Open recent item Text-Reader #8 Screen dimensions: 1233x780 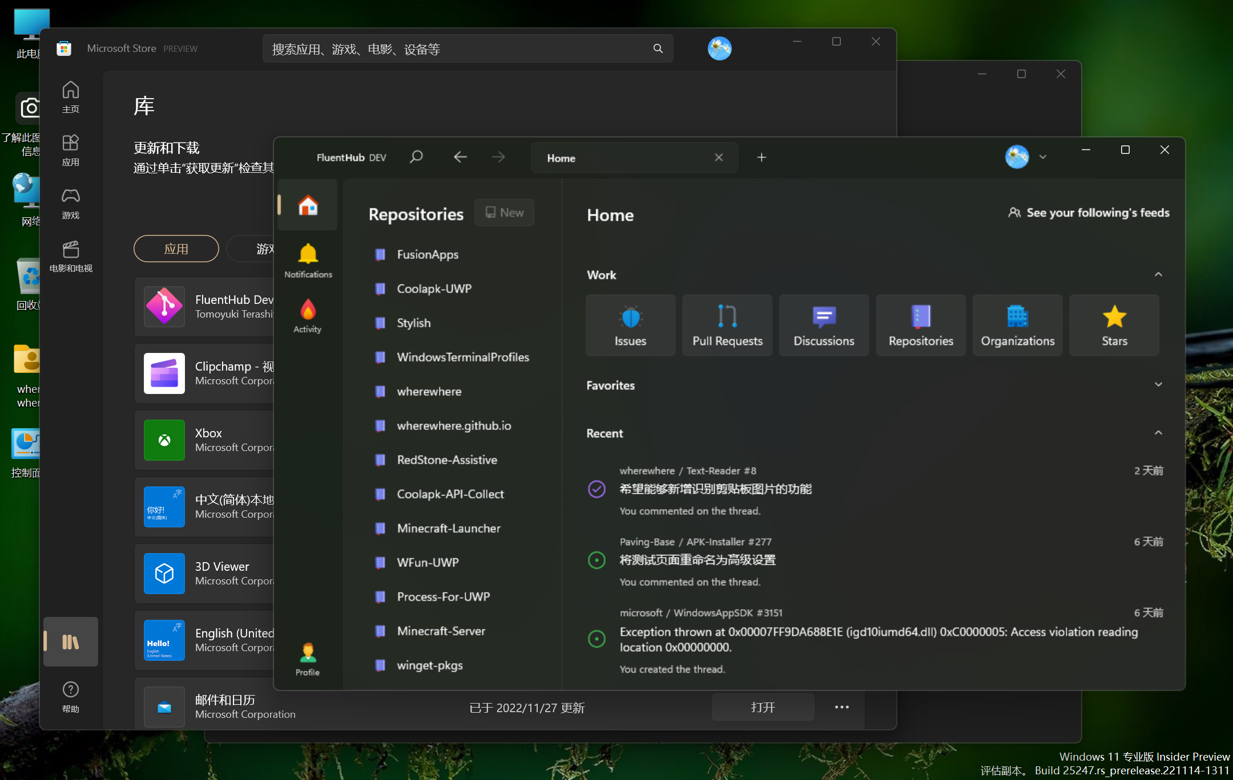(875, 490)
